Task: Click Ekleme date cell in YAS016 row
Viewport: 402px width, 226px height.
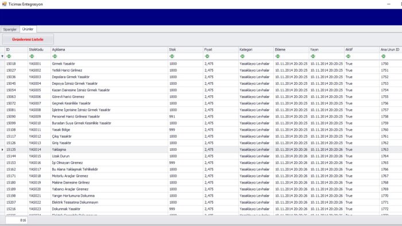Action: [291, 163]
